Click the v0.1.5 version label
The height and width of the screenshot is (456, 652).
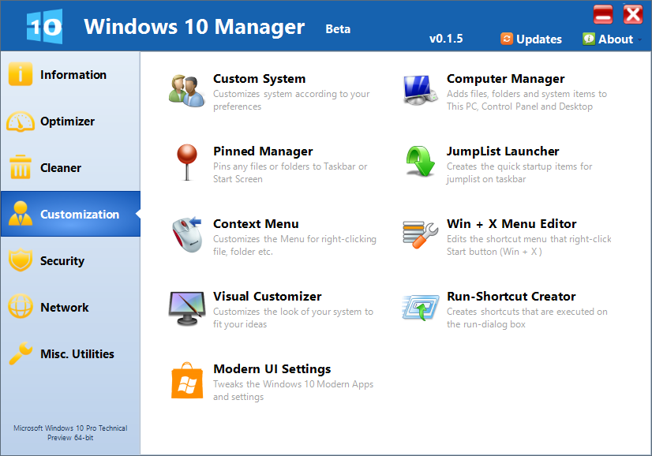coord(446,39)
